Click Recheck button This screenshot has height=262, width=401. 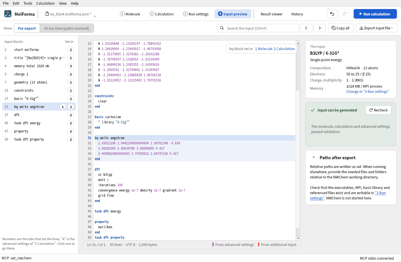click(378, 110)
